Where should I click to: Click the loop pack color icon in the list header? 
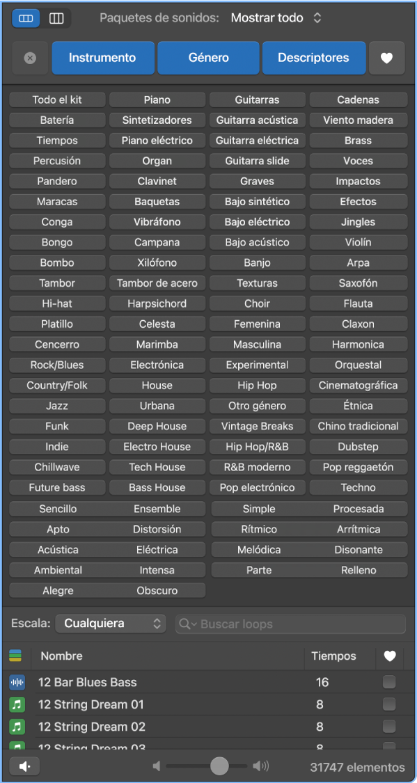[x=15, y=656]
